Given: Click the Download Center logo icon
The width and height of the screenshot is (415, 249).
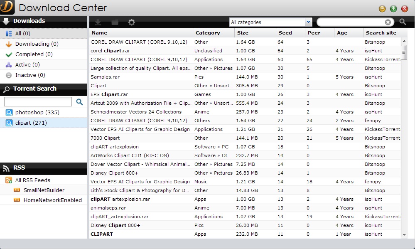Looking at the screenshot, I should (x=6, y=7).
